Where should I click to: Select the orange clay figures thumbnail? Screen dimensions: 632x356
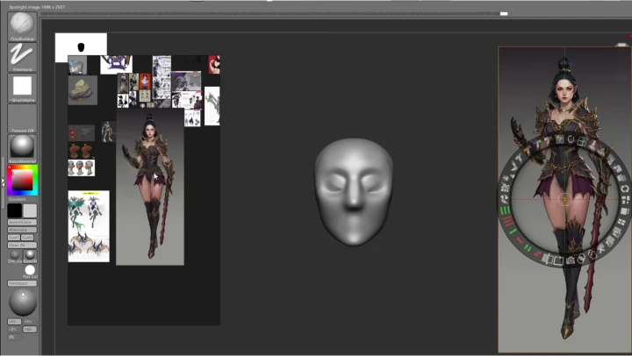point(81,151)
